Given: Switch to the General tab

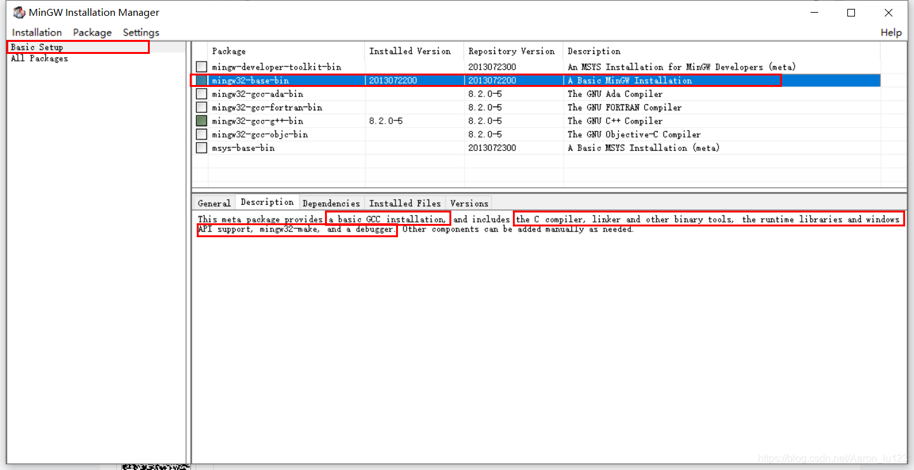Looking at the screenshot, I should (214, 202).
